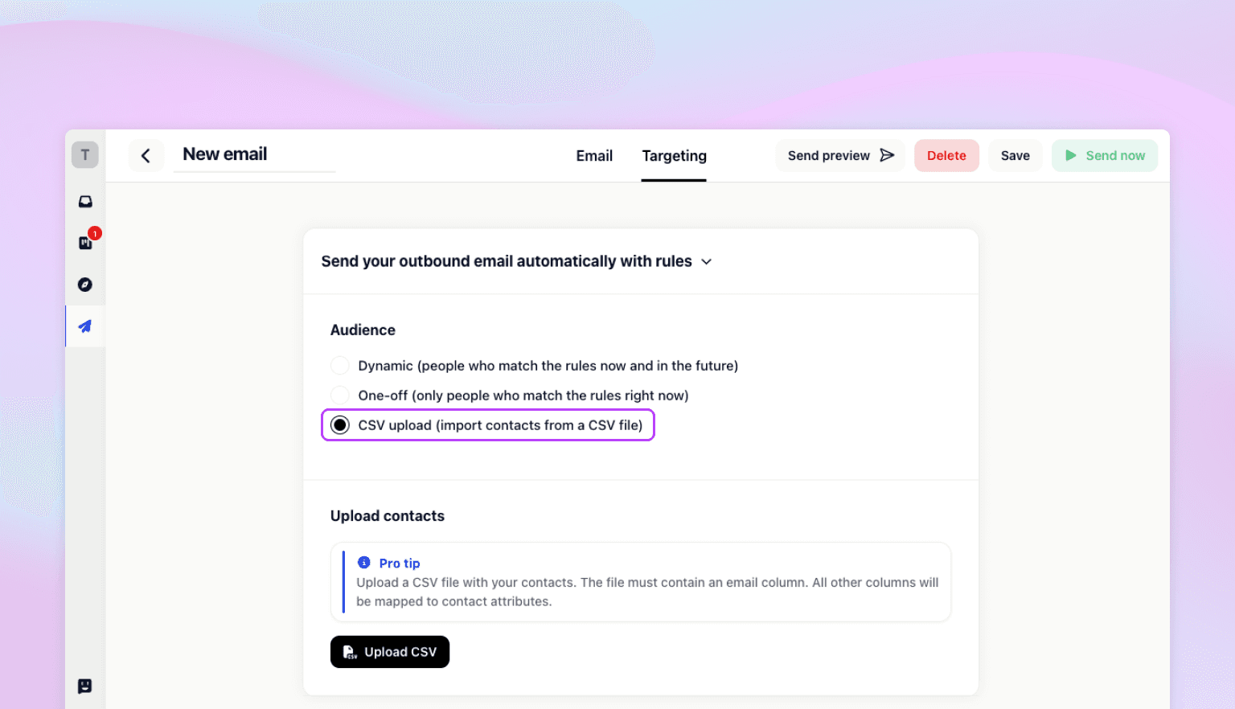Open the inbox icon in sidebar

[x=84, y=201]
